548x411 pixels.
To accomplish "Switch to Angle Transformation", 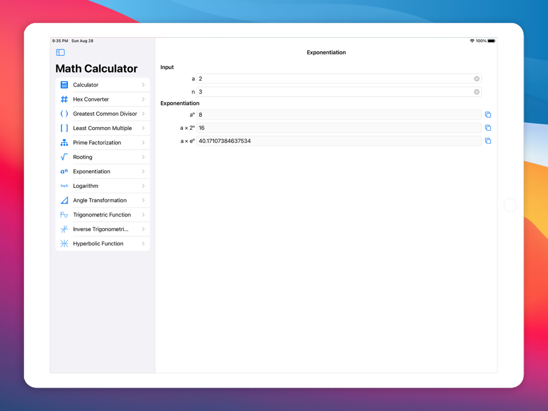I will coord(103,200).
